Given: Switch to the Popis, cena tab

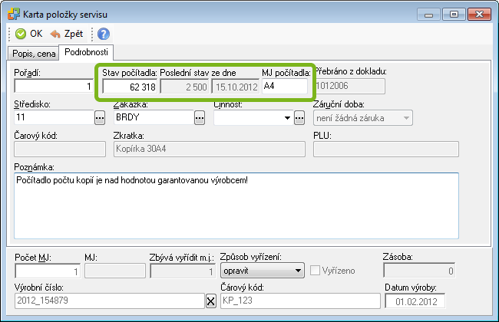Looking at the screenshot, I should [x=34, y=54].
